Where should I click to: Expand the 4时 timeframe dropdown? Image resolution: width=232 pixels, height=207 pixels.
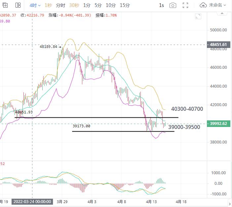[35, 5]
